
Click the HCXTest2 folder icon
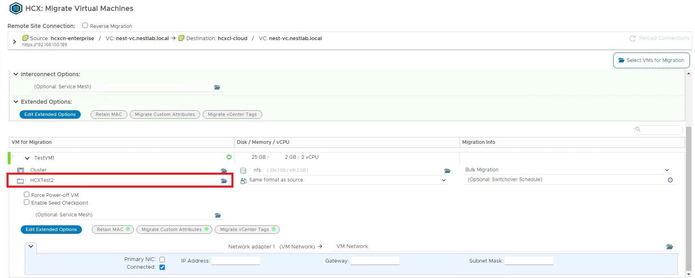20,181
